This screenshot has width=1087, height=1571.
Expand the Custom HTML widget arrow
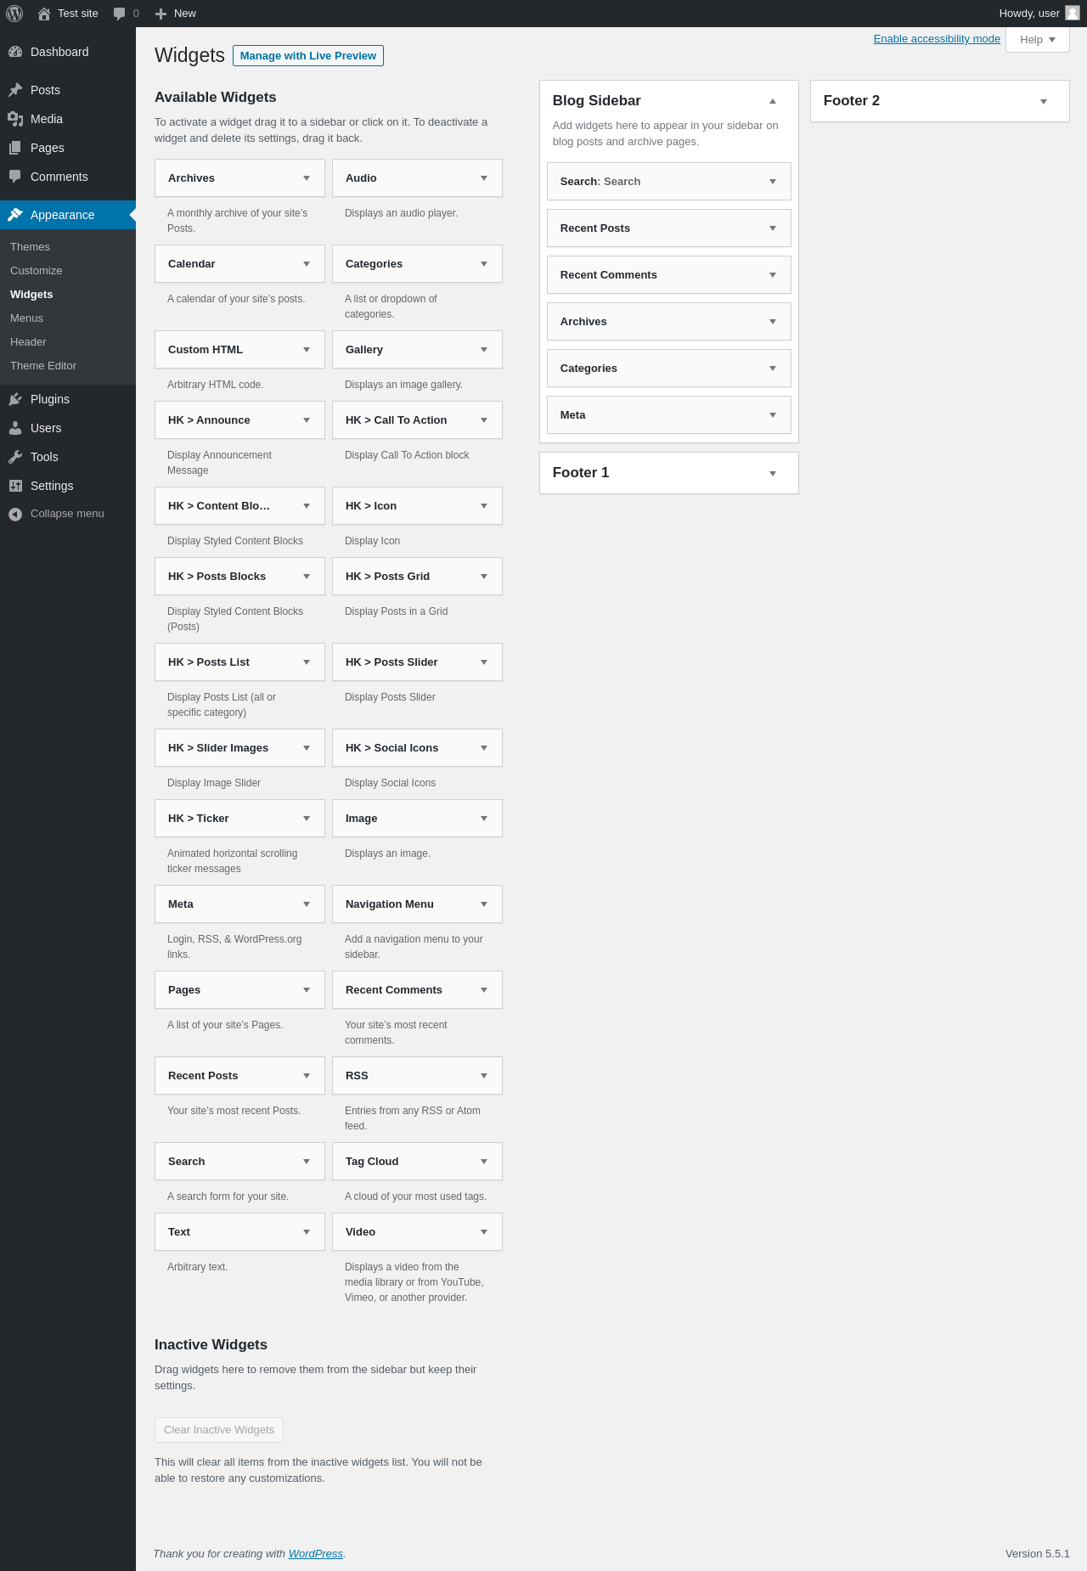click(307, 350)
